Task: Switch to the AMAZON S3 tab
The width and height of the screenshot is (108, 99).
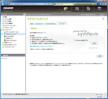Action: (x=39, y=24)
